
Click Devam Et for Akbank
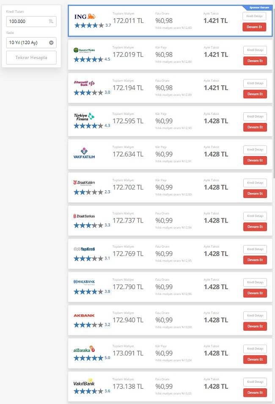click(255, 326)
